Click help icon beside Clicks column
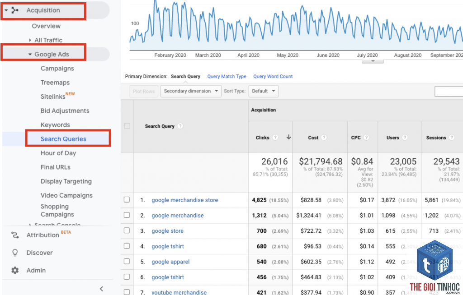Image resolution: width=463 pixels, height=295 pixels. tap(275, 138)
